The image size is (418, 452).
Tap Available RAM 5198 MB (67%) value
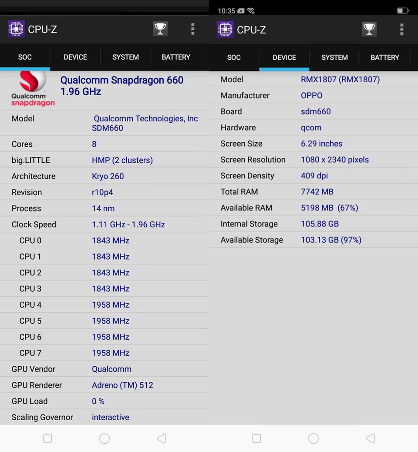[330, 208]
